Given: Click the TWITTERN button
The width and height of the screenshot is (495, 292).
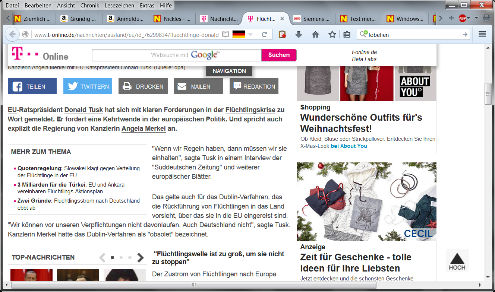Looking at the screenshot, I should pos(88,86).
